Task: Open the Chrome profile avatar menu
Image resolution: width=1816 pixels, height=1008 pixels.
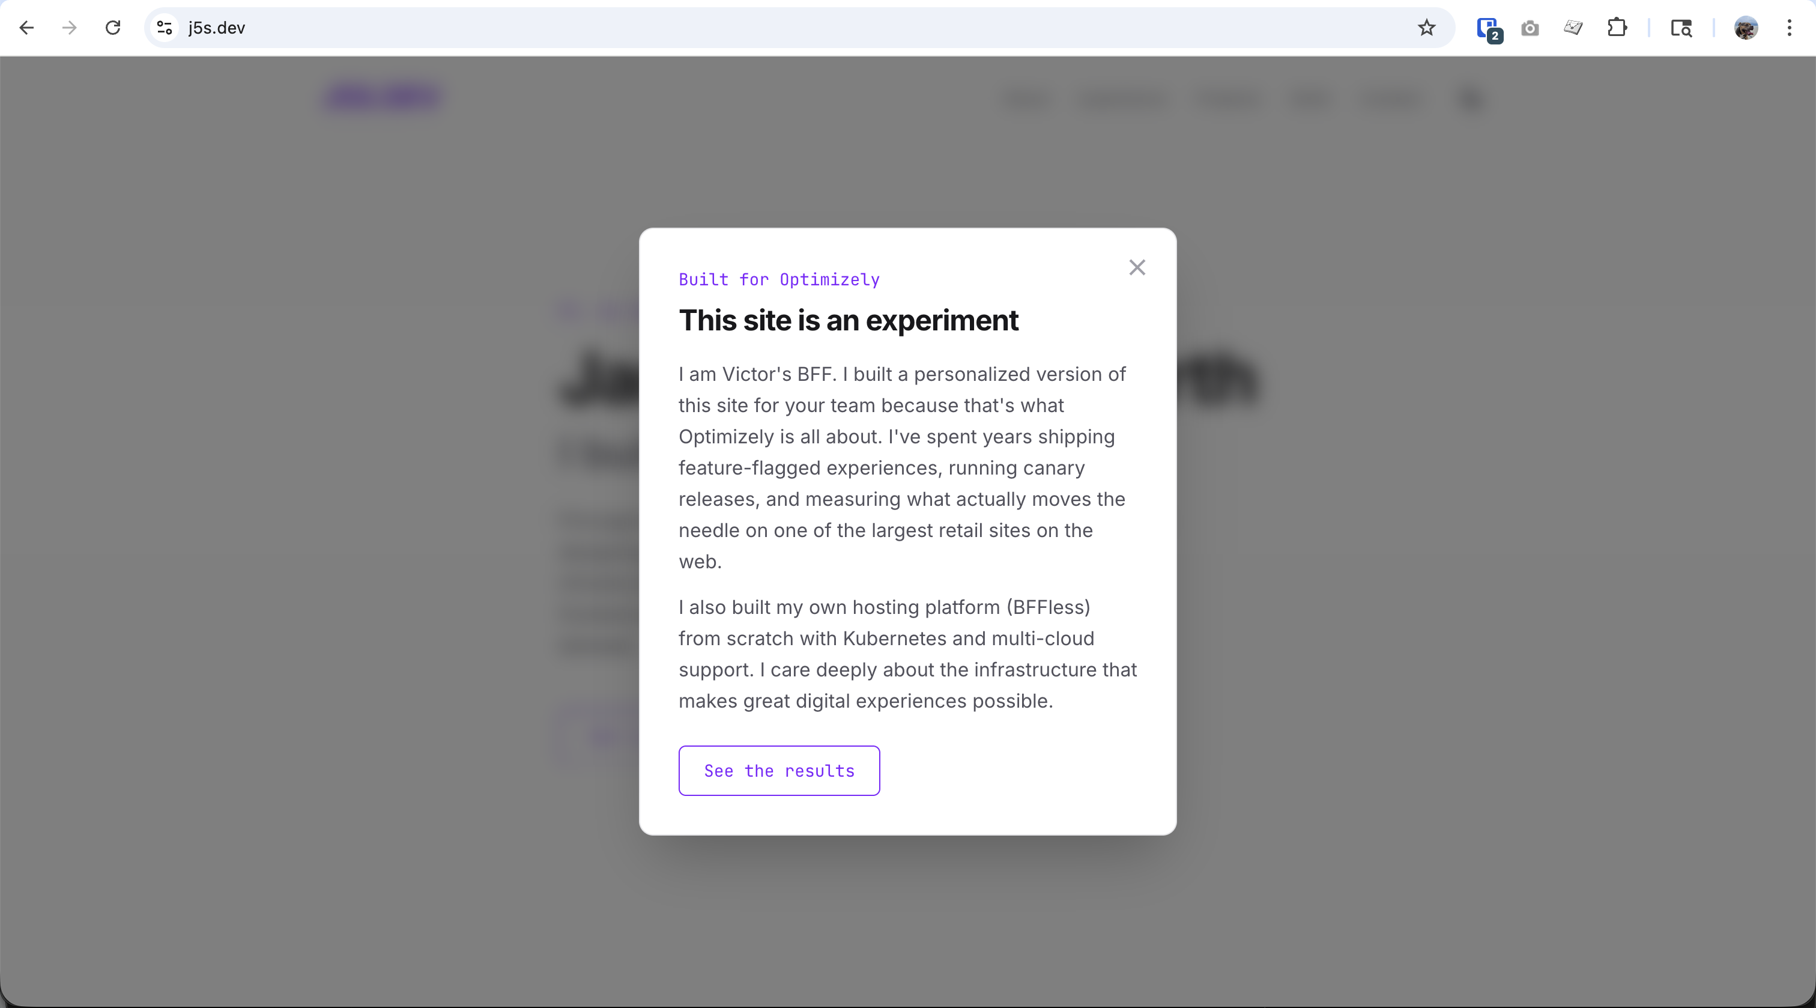Action: [x=1746, y=28]
